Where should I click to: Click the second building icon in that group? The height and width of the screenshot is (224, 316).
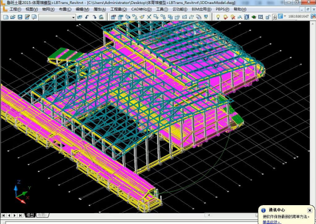[x=121, y=17]
